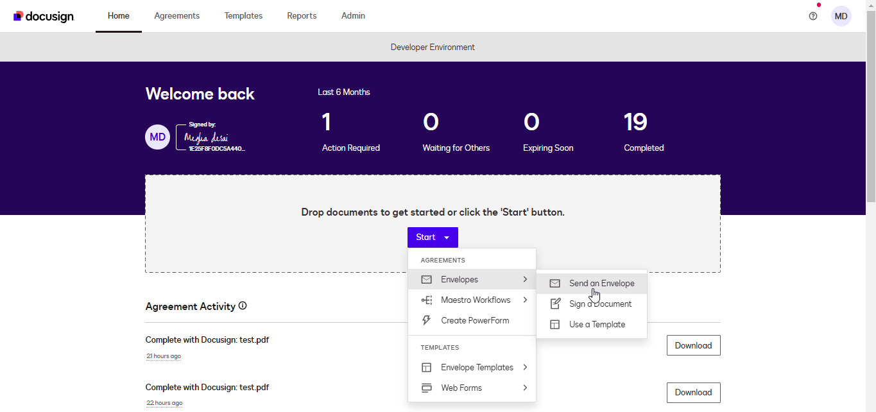
Task: Expand the Web Forms submenu chevron
Action: (x=525, y=388)
